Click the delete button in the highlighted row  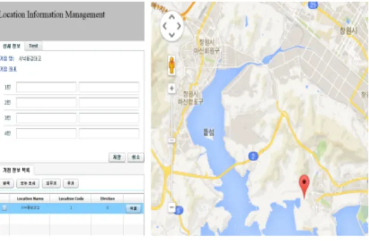click(x=133, y=208)
